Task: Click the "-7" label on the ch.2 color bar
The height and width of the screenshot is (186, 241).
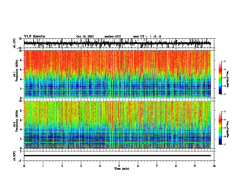Action: pos(224,145)
